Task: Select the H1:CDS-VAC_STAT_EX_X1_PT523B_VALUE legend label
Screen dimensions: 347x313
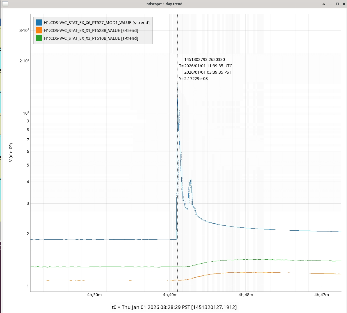Action: [91, 30]
